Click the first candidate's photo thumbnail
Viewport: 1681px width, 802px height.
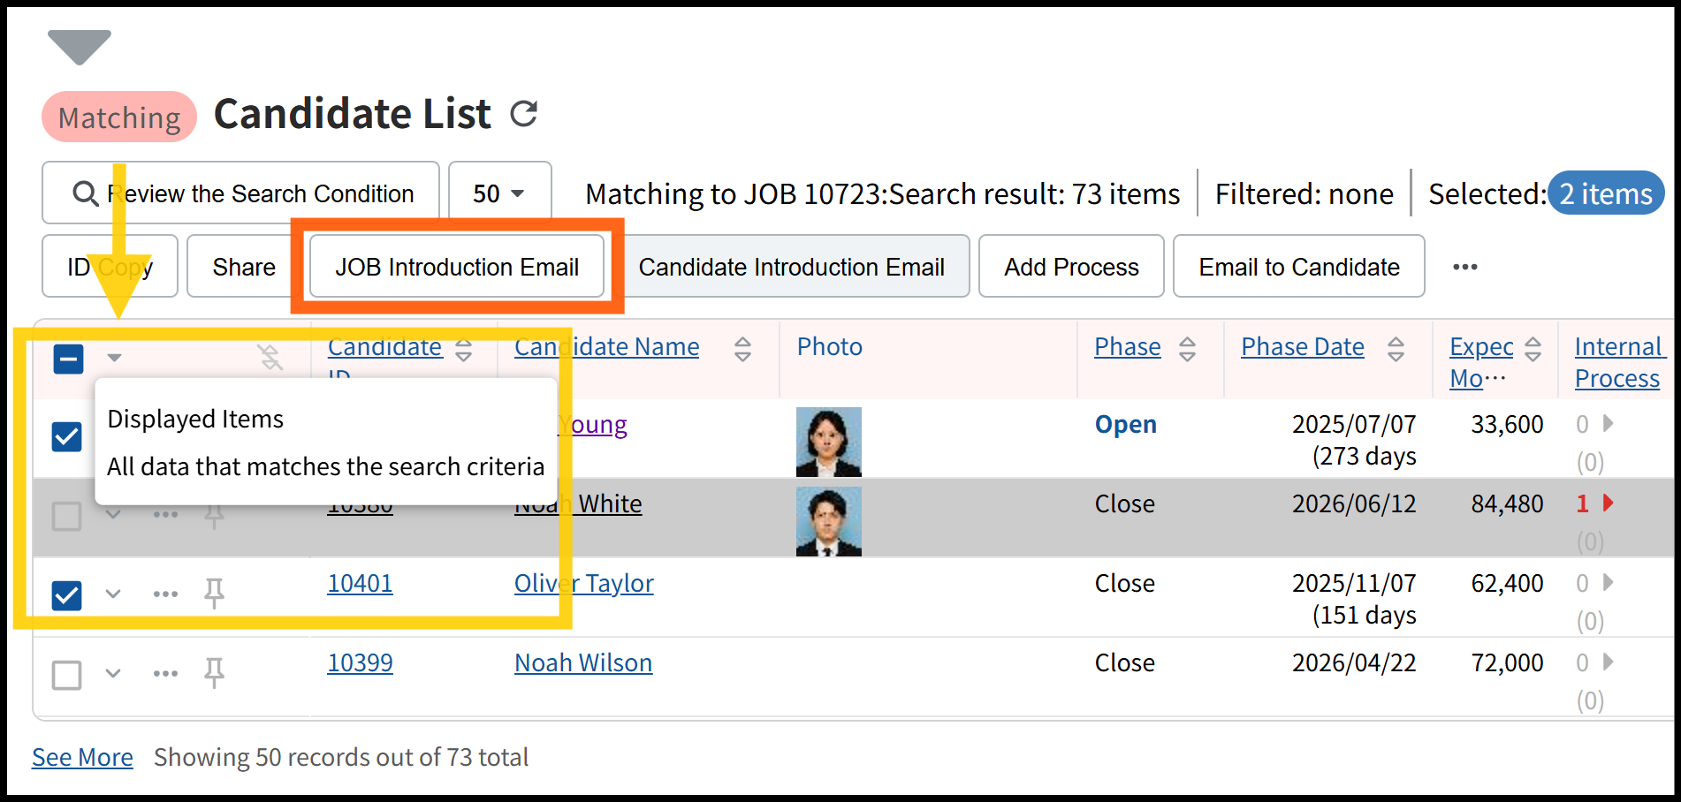828,442
